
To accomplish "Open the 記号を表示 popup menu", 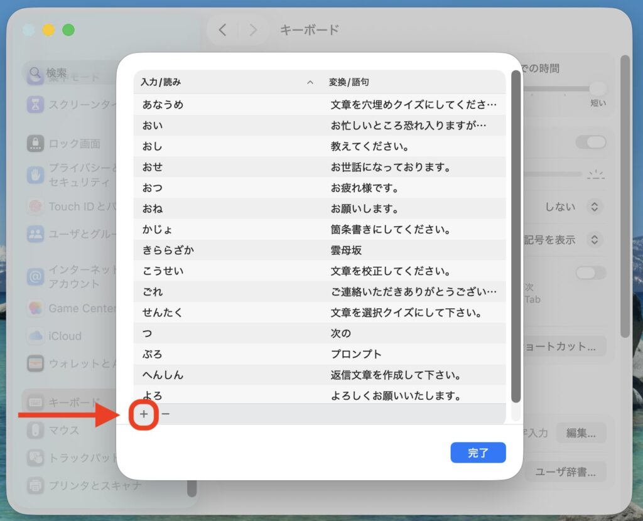I will 594,240.
